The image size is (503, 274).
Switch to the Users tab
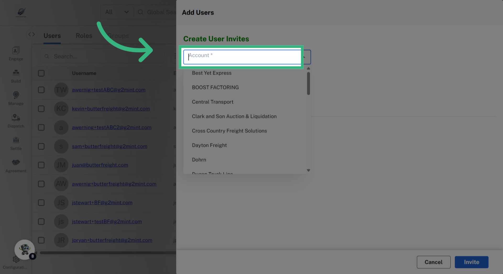(52, 36)
